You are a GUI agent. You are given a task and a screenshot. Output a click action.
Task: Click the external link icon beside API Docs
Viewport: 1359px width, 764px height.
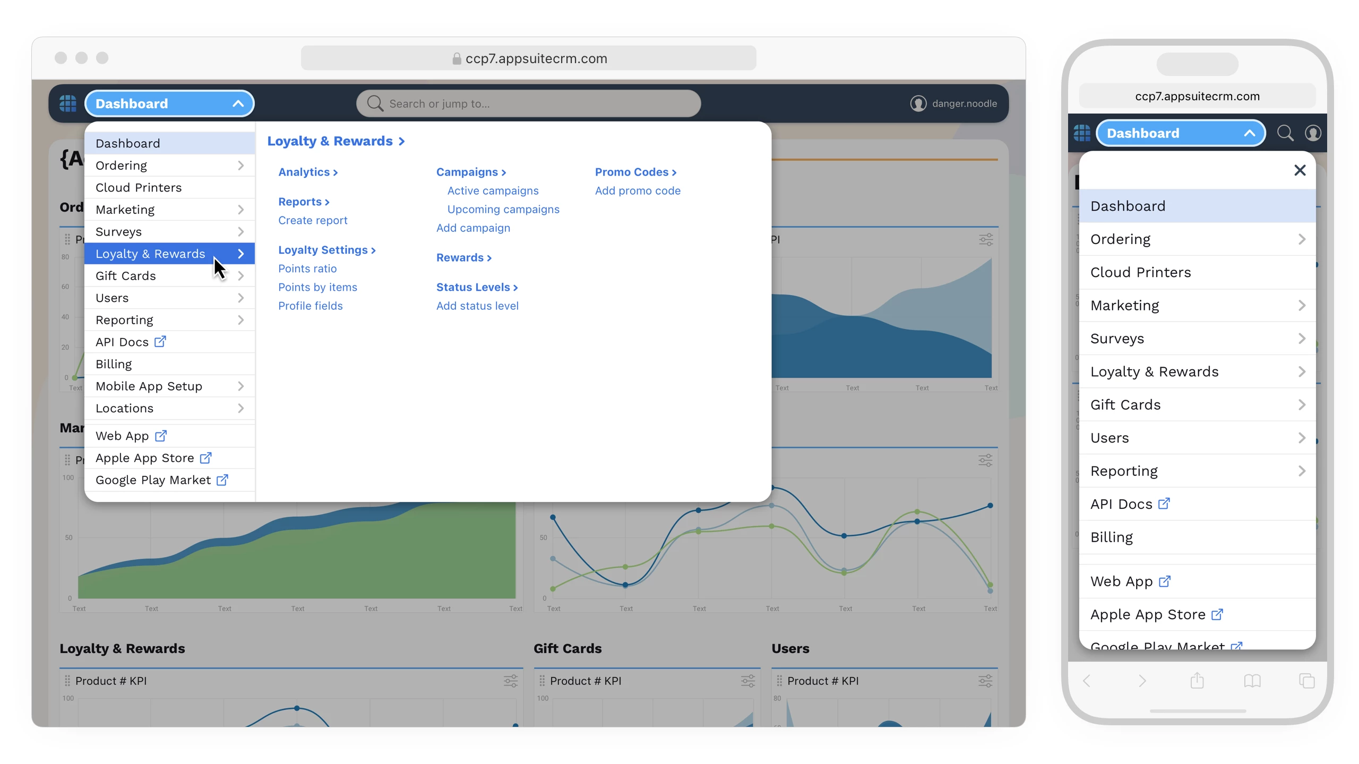click(x=160, y=342)
